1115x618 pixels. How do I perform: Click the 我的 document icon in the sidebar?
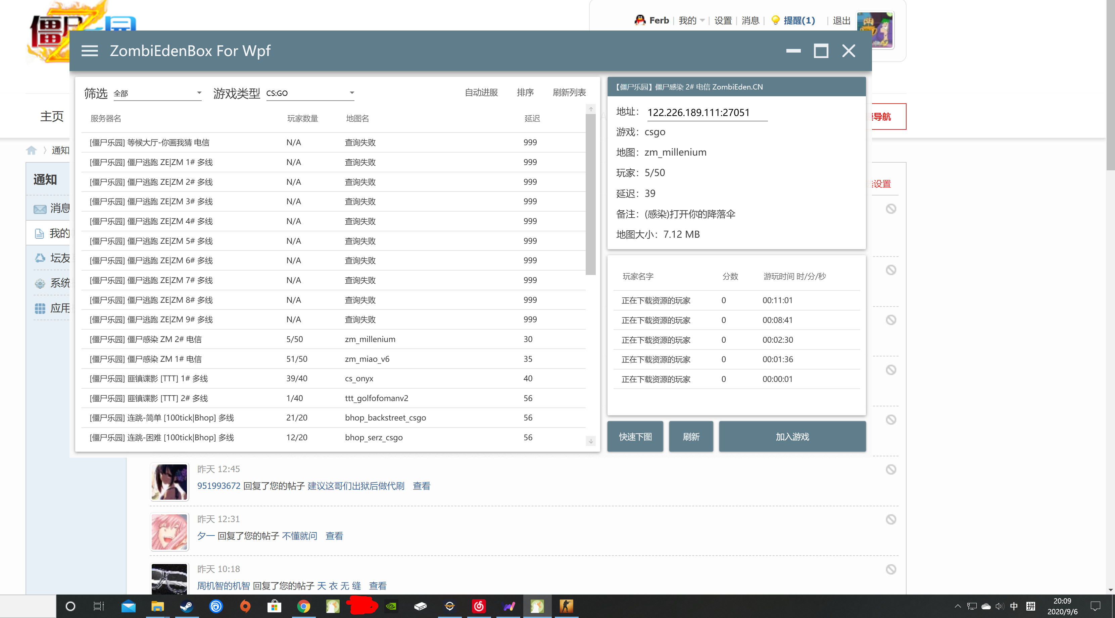click(39, 233)
